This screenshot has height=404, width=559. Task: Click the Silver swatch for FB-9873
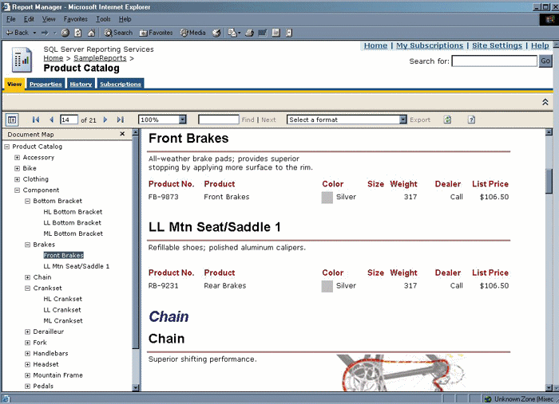(327, 198)
